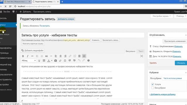
Task: Click Добавить новую next to heading
Action: 66,19
